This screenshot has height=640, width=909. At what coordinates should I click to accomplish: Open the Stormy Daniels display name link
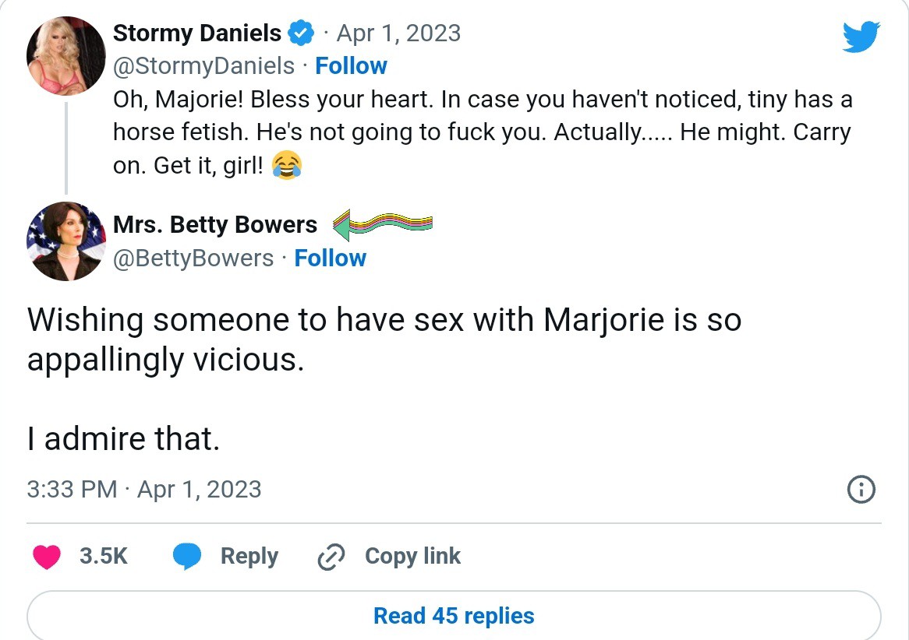click(x=197, y=33)
